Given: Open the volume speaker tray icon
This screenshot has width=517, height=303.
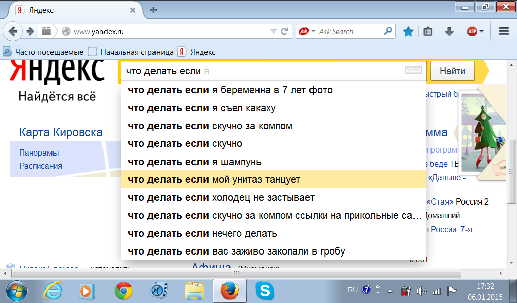Looking at the screenshot, I should (x=421, y=291).
